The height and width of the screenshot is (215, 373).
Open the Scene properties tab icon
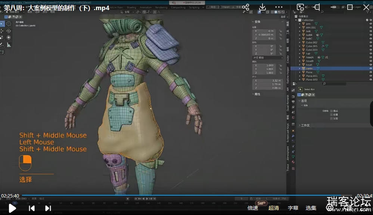click(x=293, y=112)
